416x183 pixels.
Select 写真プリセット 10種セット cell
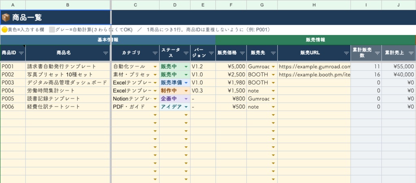coord(68,75)
